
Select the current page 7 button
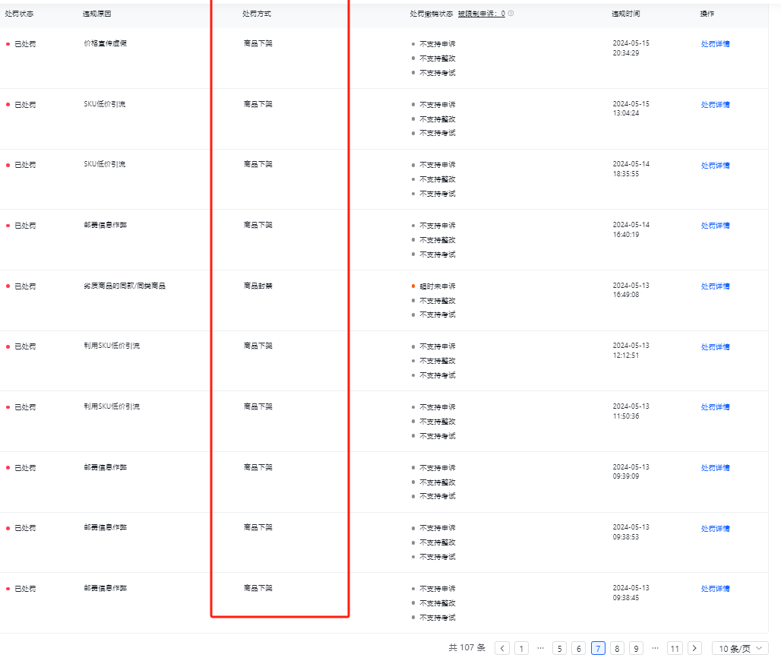pos(598,648)
